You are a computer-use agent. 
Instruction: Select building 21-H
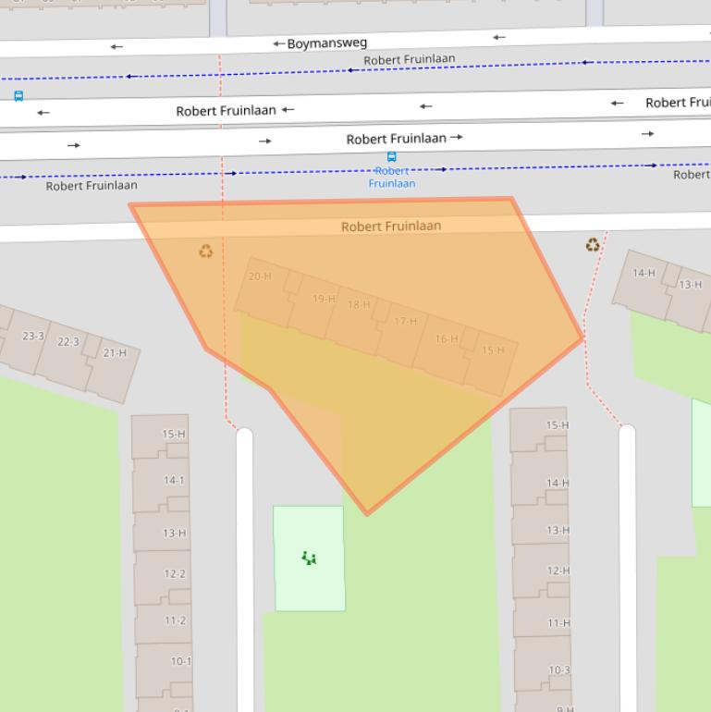click(115, 353)
